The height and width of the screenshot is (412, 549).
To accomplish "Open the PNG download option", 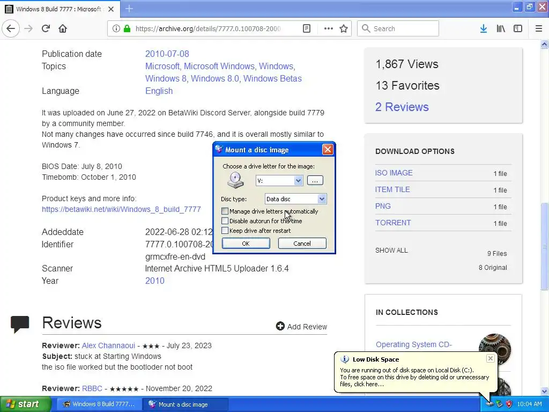I will tap(383, 206).
